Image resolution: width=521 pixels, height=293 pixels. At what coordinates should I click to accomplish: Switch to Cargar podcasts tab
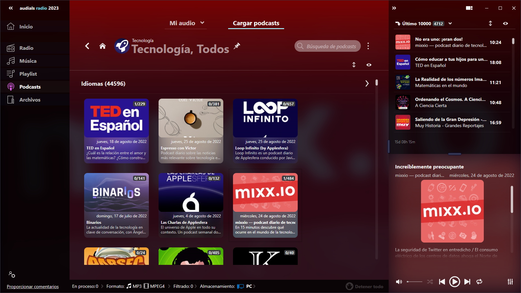pos(256,23)
